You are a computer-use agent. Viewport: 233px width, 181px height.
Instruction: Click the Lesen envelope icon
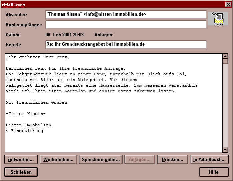tap(218, 19)
